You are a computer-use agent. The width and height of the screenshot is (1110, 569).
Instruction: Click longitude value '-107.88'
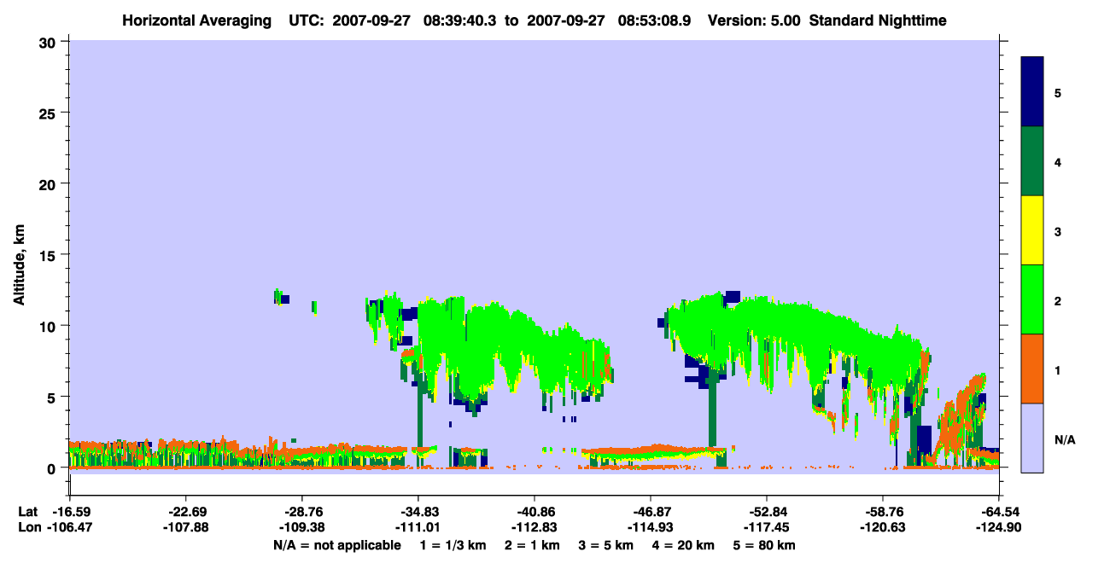click(185, 527)
